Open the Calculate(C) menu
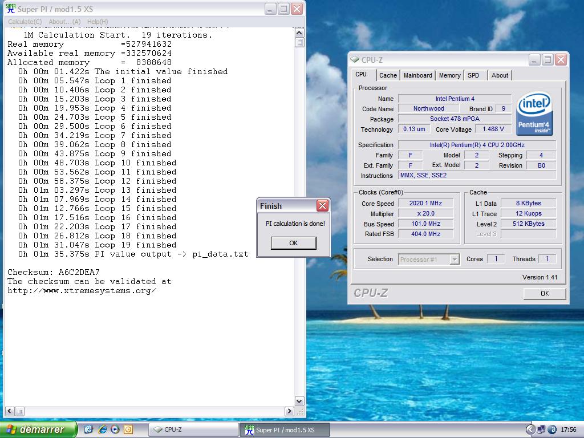Viewport: 584px width, 438px height. click(25, 22)
